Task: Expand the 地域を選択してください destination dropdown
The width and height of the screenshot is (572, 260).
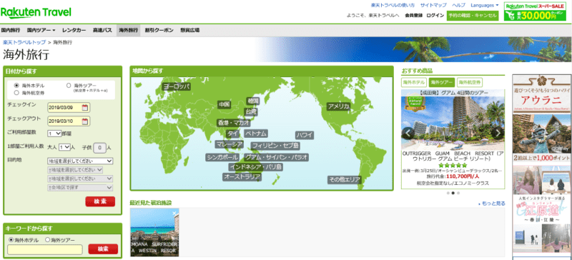Action: (80, 161)
